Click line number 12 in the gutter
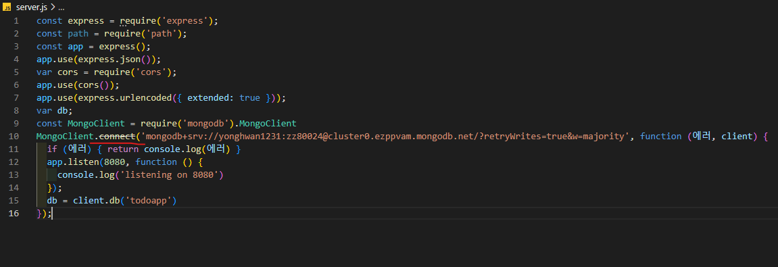This screenshot has width=778, height=267. (14, 162)
